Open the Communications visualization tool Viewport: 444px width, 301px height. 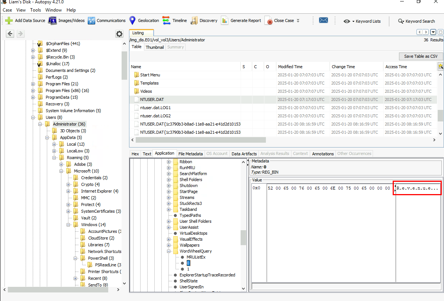click(91, 21)
